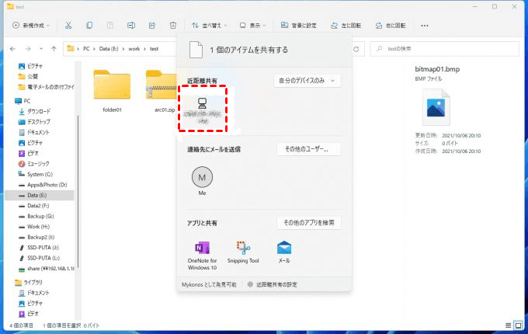
Task: Click the delete trash can icon
Action: (x=172, y=25)
